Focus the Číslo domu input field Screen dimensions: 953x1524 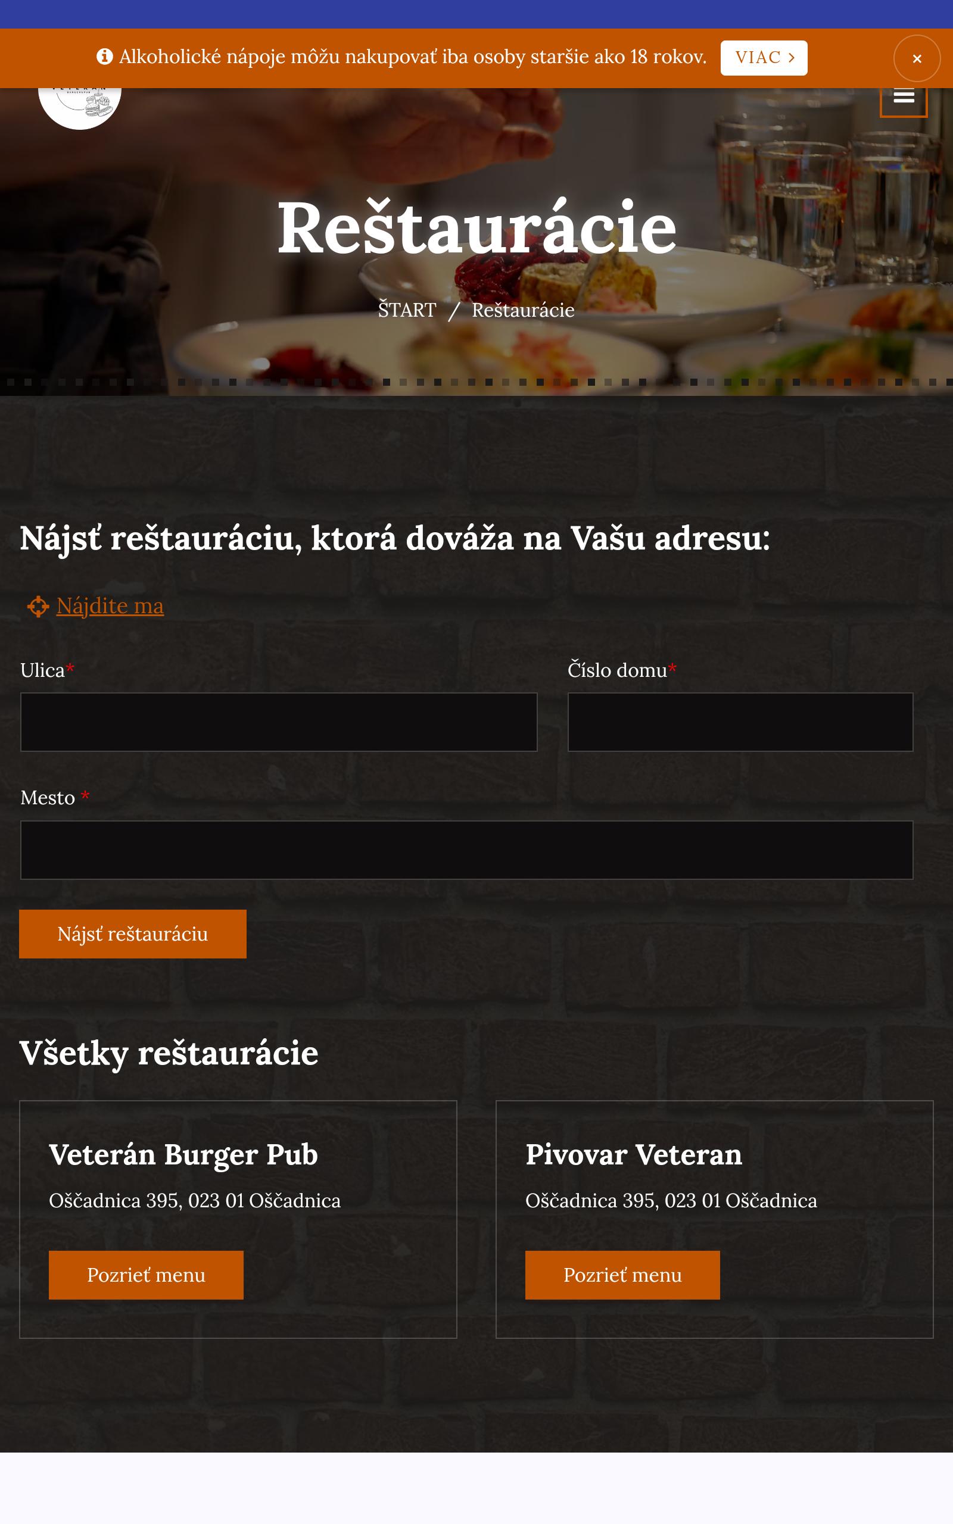pos(740,722)
